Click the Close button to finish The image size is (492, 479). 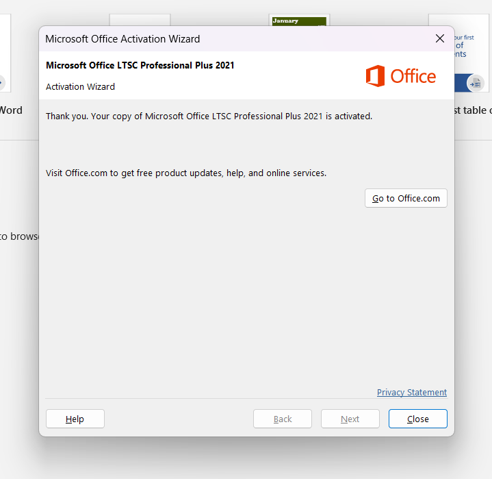pyautogui.click(x=417, y=419)
